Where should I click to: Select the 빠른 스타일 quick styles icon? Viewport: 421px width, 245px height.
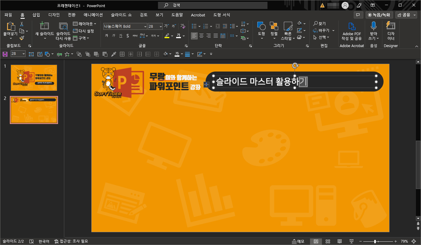[x=288, y=30]
